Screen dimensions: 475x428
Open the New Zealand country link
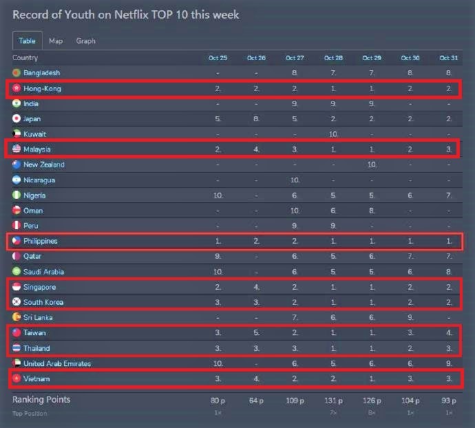44,165
